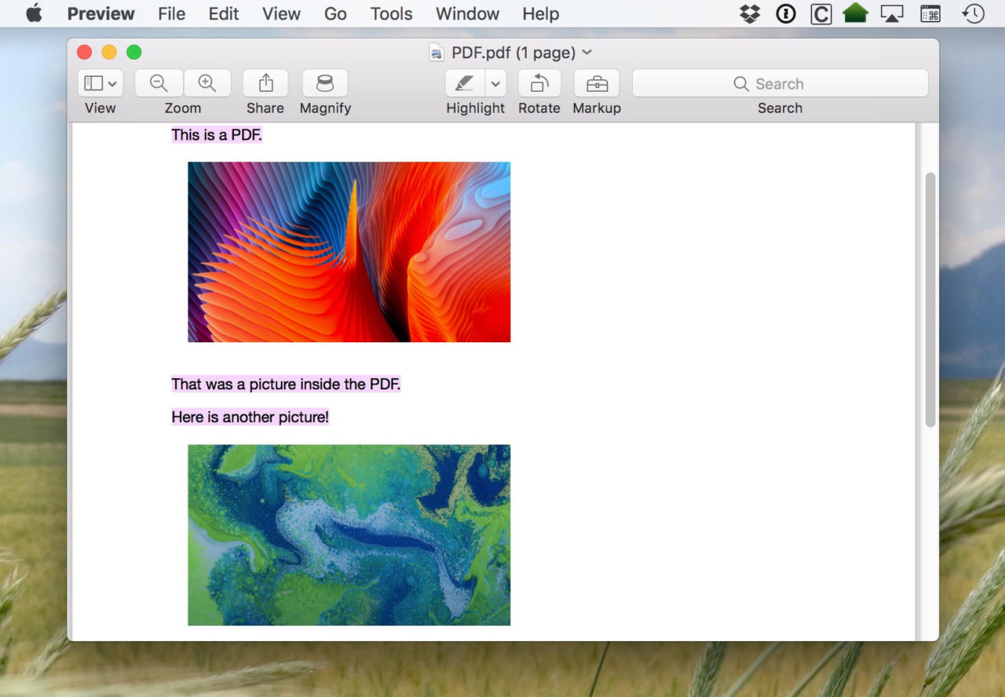Open the View sidebar options button
This screenshot has height=697, width=1005.
click(x=100, y=83)
